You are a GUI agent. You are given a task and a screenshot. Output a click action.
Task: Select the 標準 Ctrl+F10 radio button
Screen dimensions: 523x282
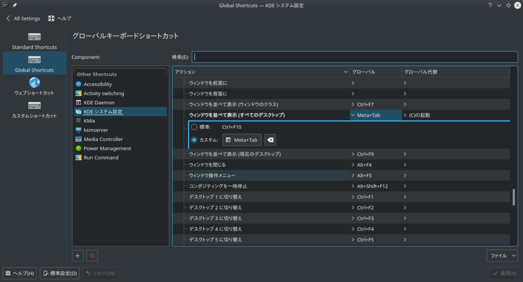coord(194,127)
